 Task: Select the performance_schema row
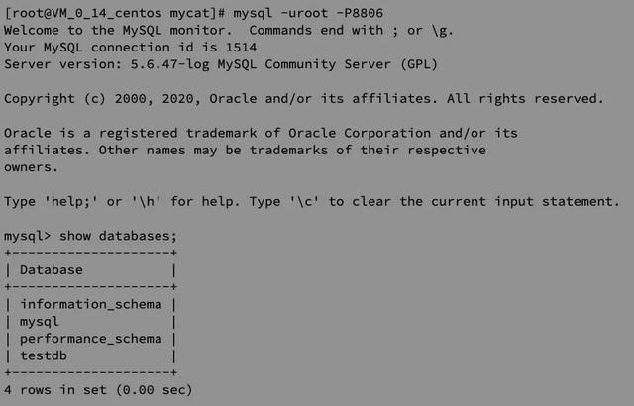pos(90,339)
